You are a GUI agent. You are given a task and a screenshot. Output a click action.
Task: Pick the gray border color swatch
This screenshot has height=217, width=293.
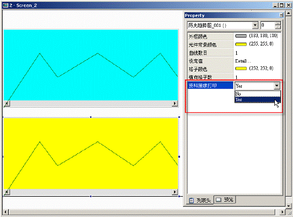(241, 36)
